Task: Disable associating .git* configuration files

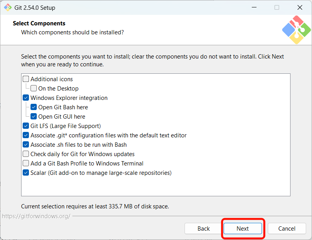Action: (x=26, y=135)
